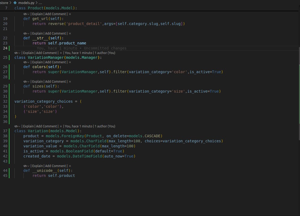Click Add Comment above sizes method
The width and height of the screenshot is (300, 216).
(x=55, y=82)
